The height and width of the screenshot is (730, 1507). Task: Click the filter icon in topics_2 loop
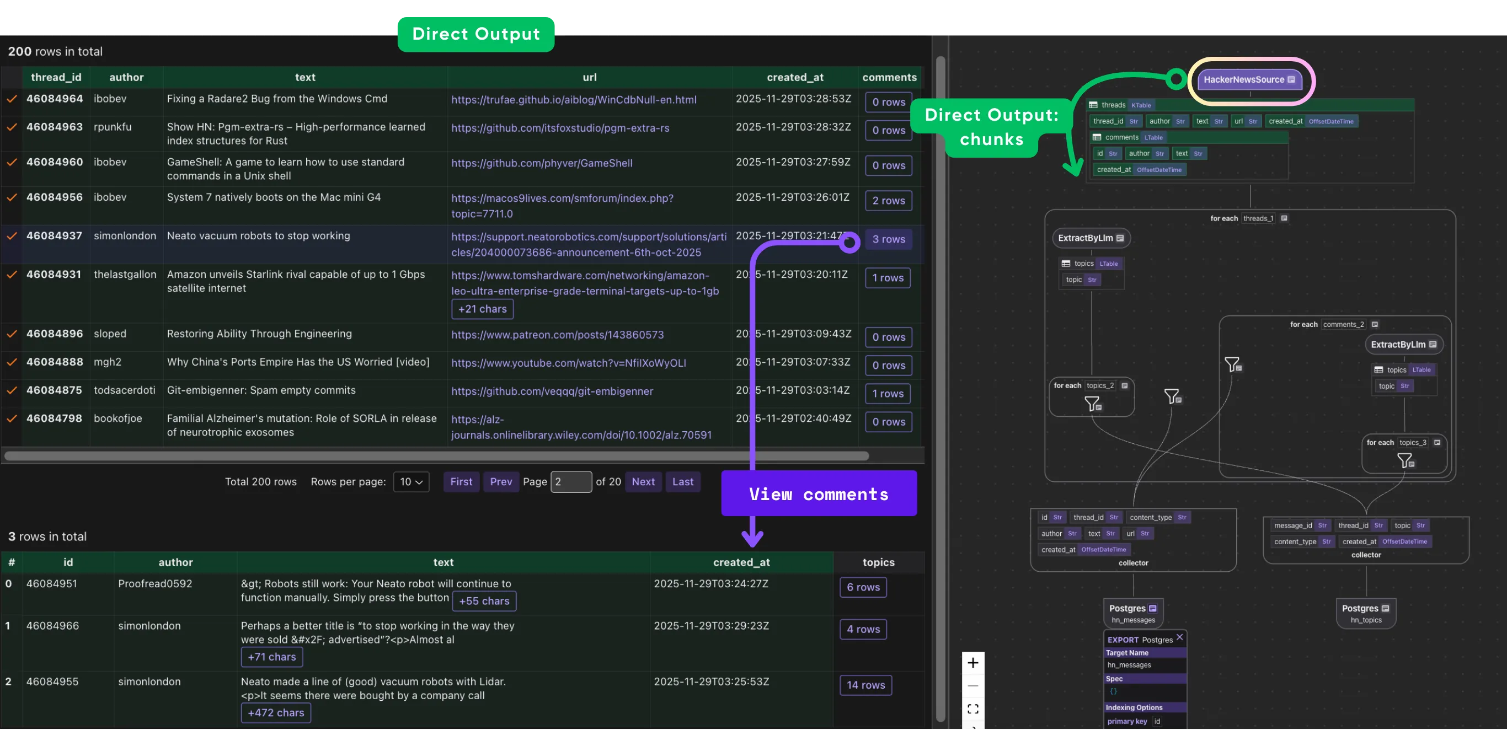pyautogui.click(x=1092, y=404)
